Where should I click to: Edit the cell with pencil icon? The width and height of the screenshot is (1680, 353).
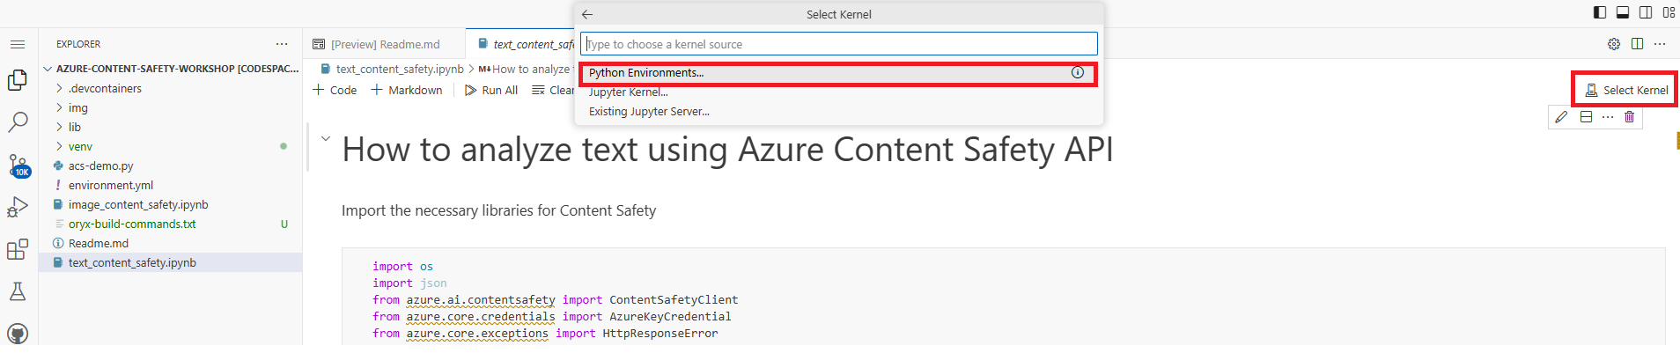[x=1561, y=117]
